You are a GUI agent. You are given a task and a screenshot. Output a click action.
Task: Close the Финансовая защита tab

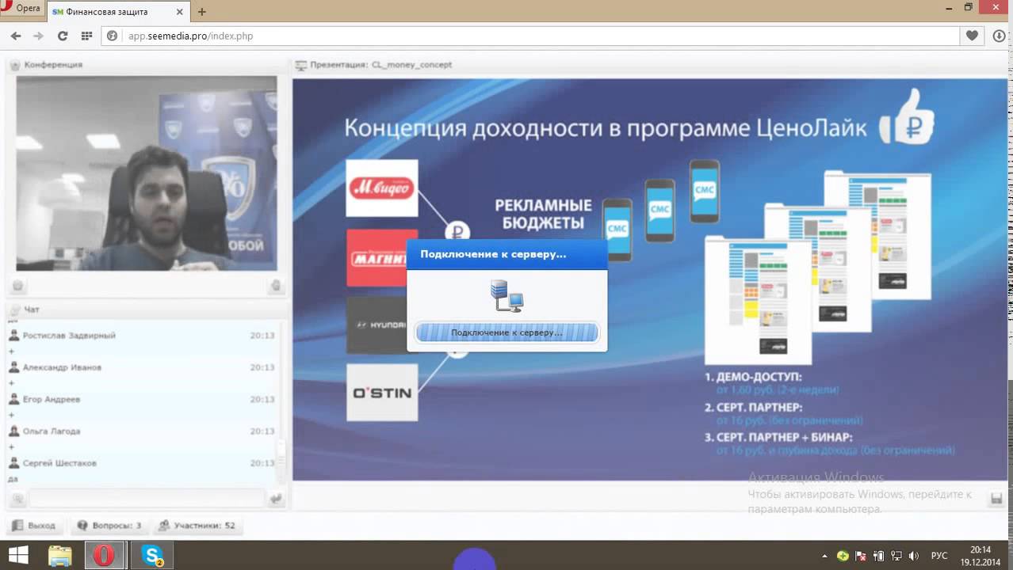(x=180, y=12)
